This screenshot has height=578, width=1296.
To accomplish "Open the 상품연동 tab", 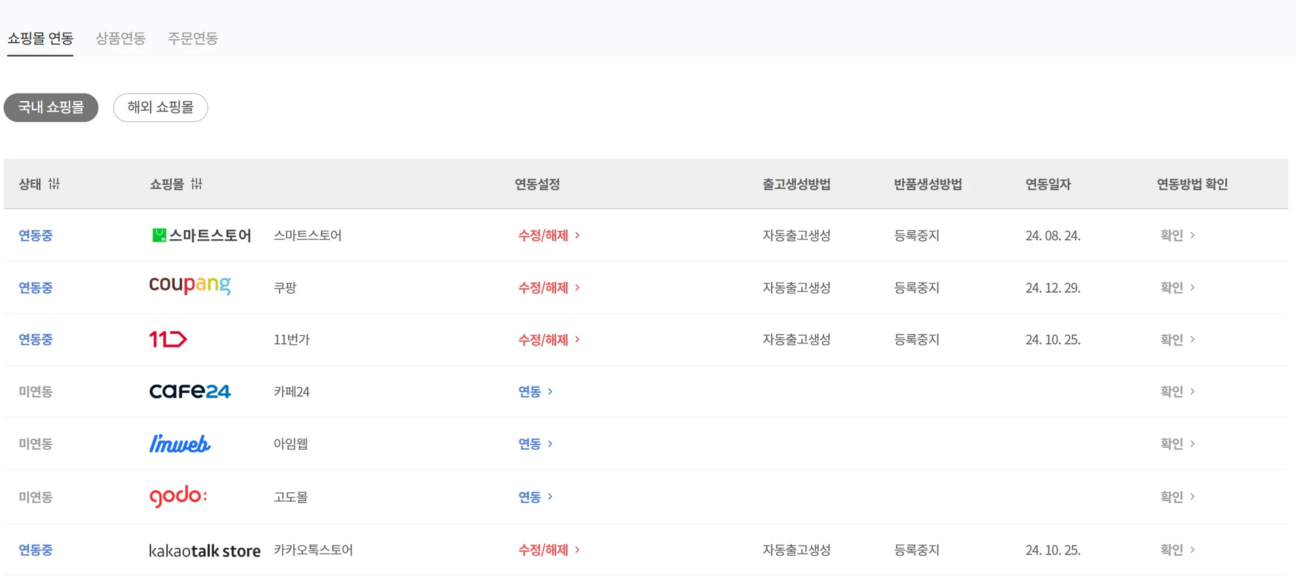I will pyautogui.click(x=121, y=38).
